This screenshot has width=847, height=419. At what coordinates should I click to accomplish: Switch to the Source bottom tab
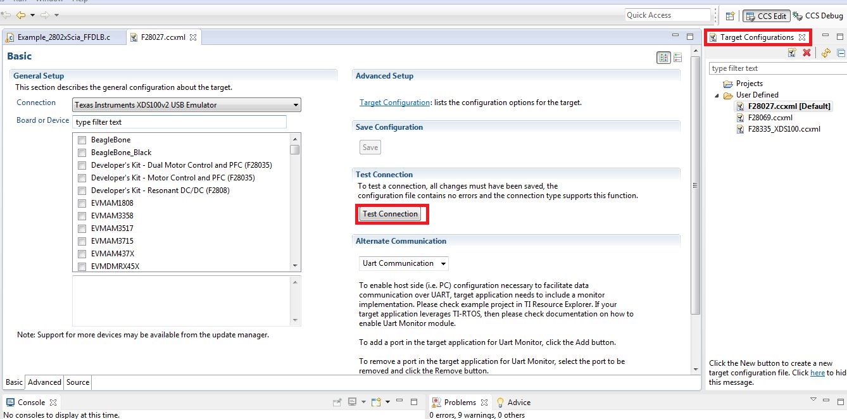(78, 382)
